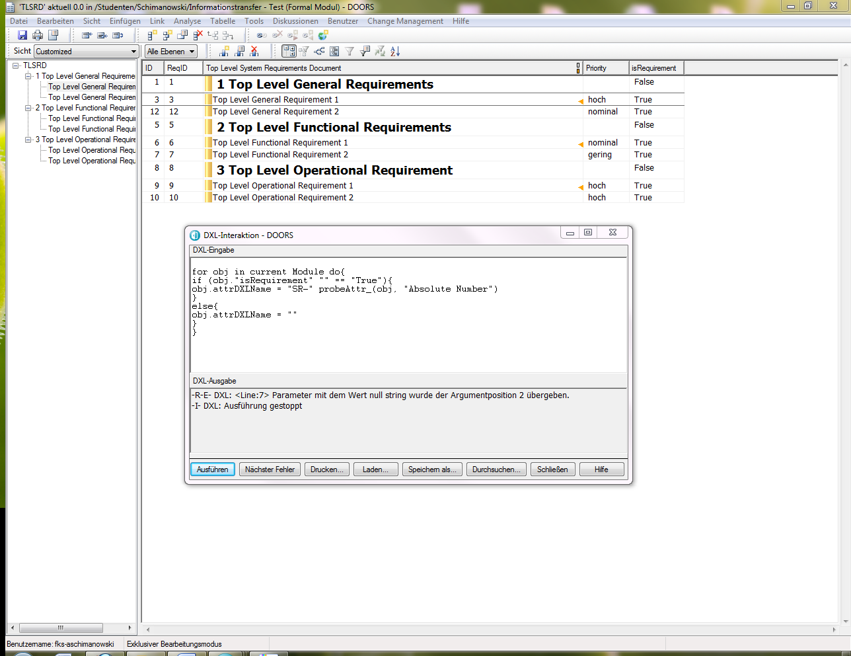Click the Save icon in the toolbar

click(22, 35)
